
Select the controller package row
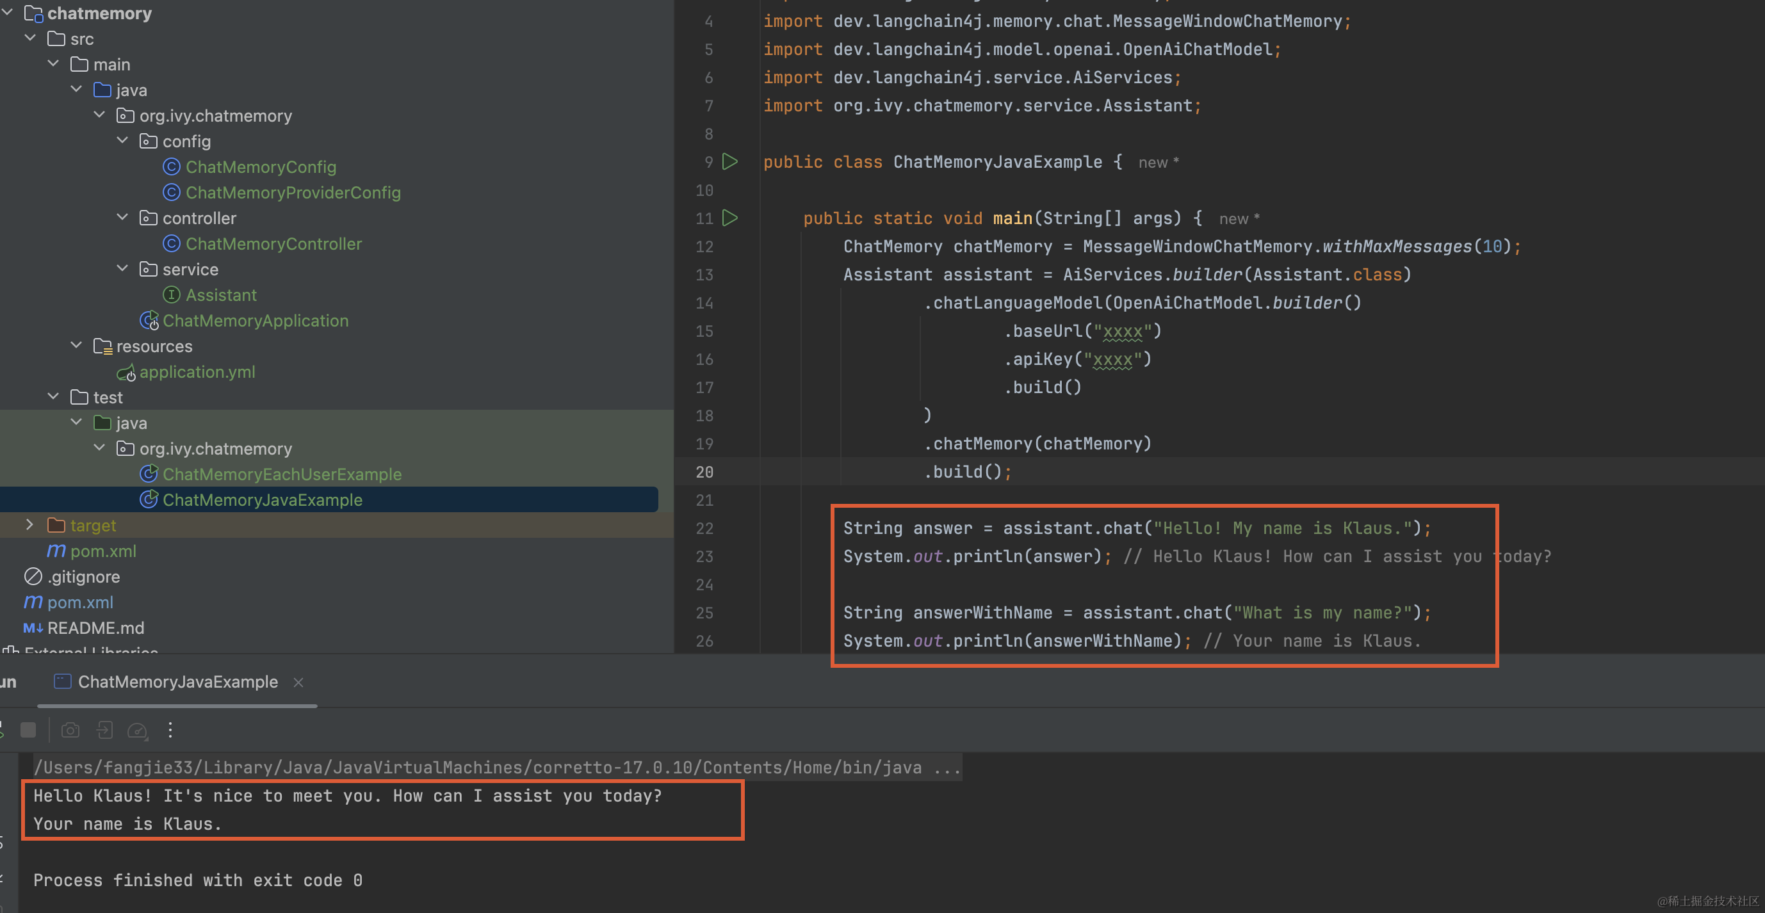(x=336, y=218)
